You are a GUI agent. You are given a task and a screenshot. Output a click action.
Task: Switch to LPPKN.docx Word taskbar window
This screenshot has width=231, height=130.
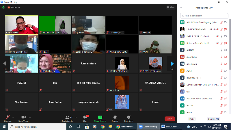[171, 127]
